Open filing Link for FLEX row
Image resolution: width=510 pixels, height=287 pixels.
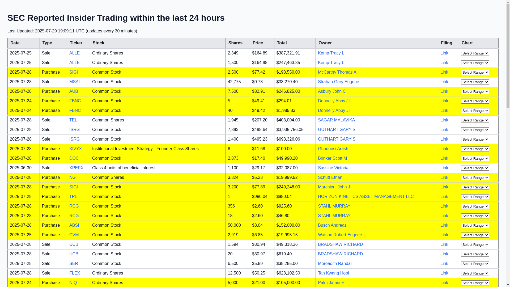(x=444, y=273)
